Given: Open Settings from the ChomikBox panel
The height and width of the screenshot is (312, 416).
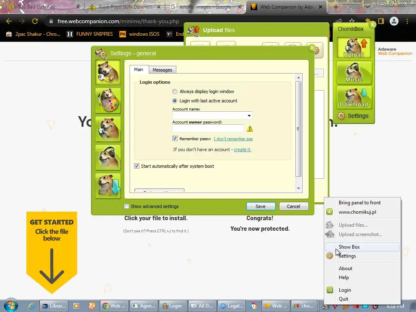Looking at the screenshot, I should 353,116.
